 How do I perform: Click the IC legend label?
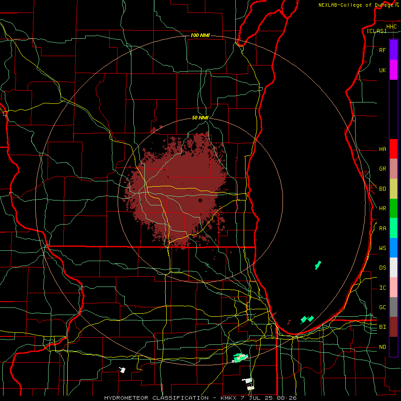[x=382, y=288]
